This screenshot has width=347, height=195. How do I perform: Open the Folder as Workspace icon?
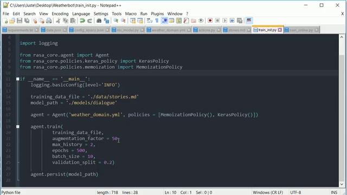click(x=194, y=21)
